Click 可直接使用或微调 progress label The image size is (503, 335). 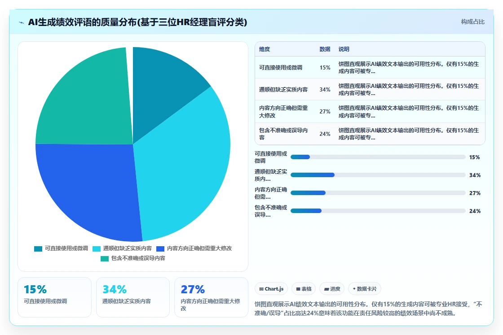tap(271, 157)
